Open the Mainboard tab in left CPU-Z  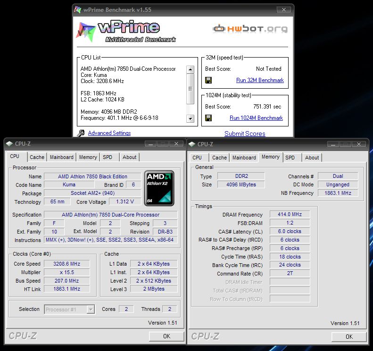point(62,157)
